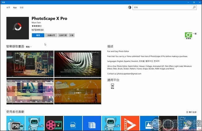Open the PDF document app tile

pos(73,123)
